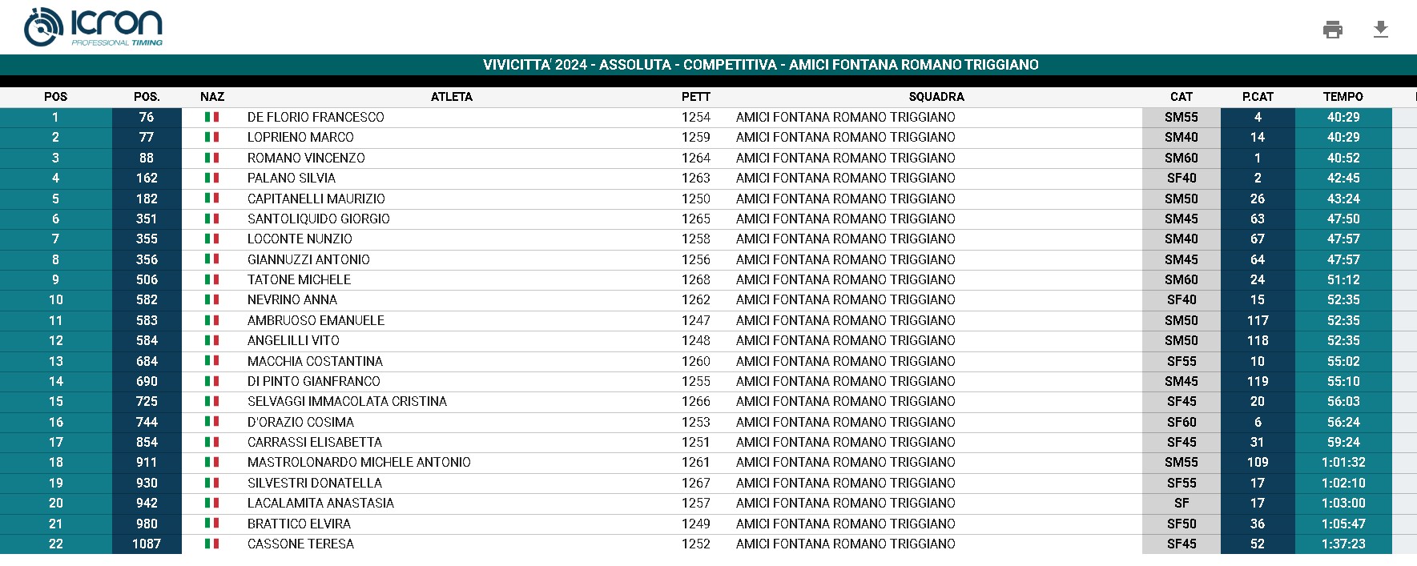The image size is (1417, 566).
Task: Click category SF50 in BRATTICO ELVIRA row
Action: pyautogui.click(x=1182, y=524)
